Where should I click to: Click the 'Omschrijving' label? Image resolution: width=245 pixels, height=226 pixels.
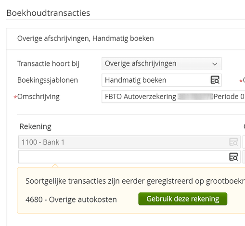(x=39, y=97)
